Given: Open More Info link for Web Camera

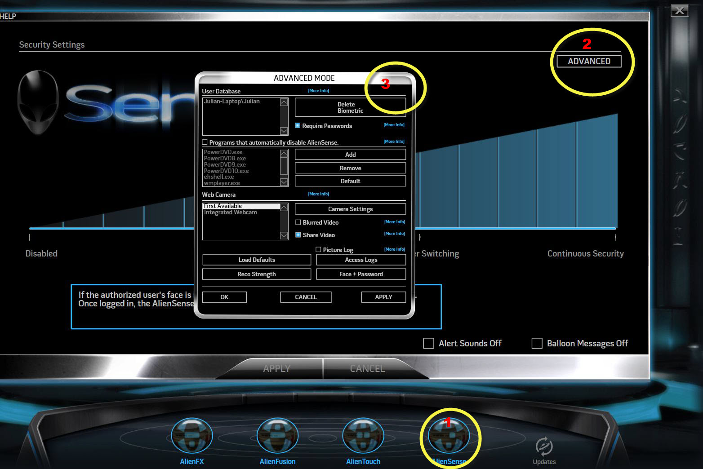Looking at the screenshot, I should (318, 194).
